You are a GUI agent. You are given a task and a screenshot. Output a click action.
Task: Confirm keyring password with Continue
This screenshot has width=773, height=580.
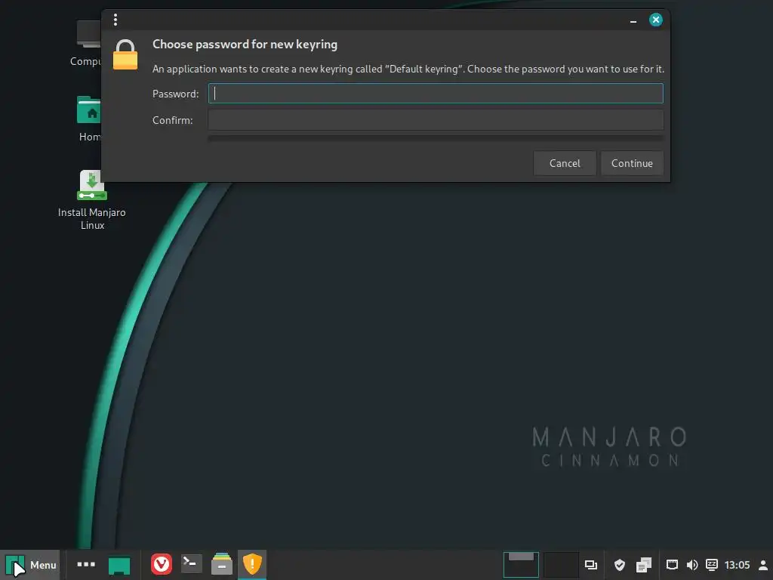point(632,163)
